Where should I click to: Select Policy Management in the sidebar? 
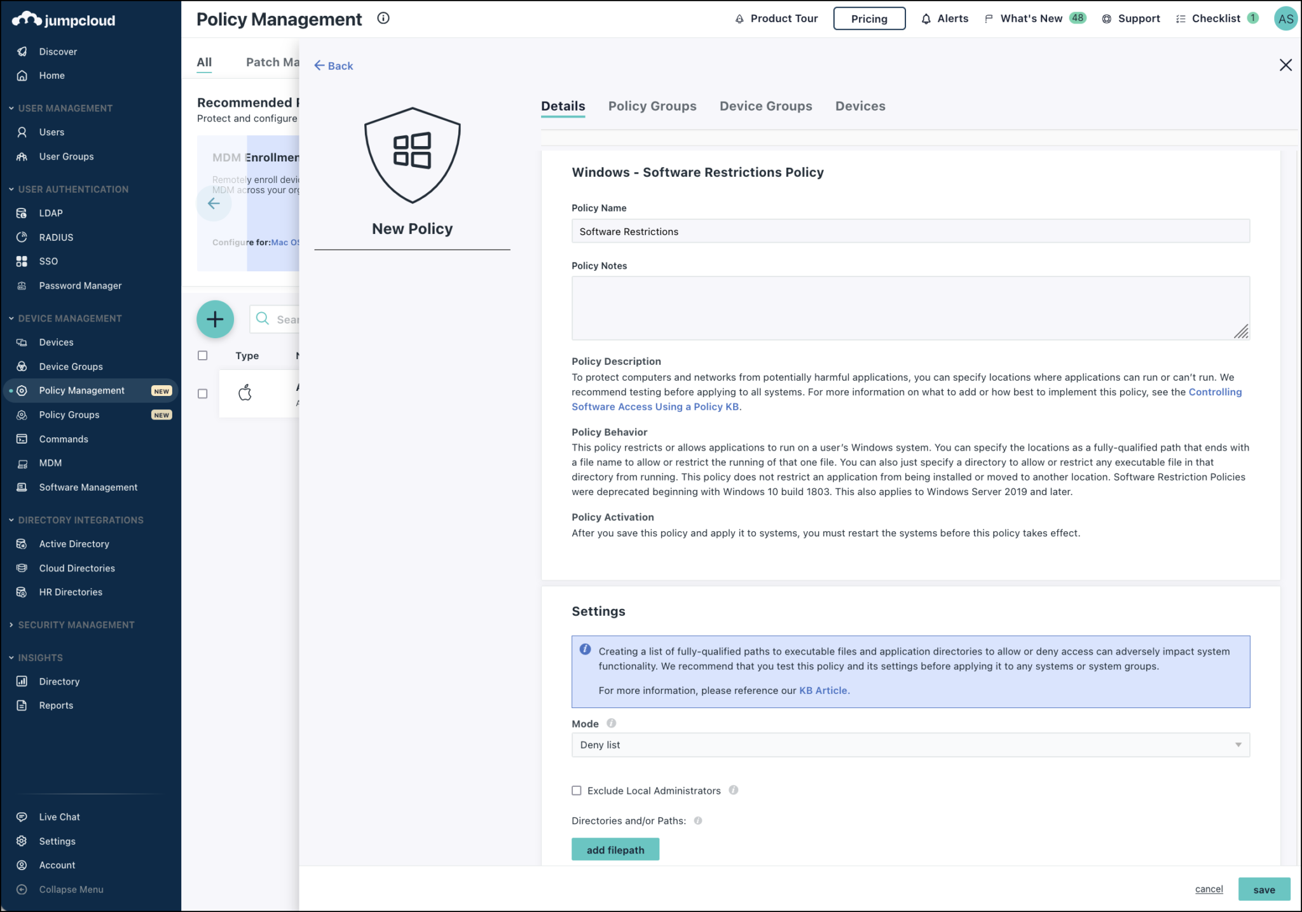click(81, 390)
